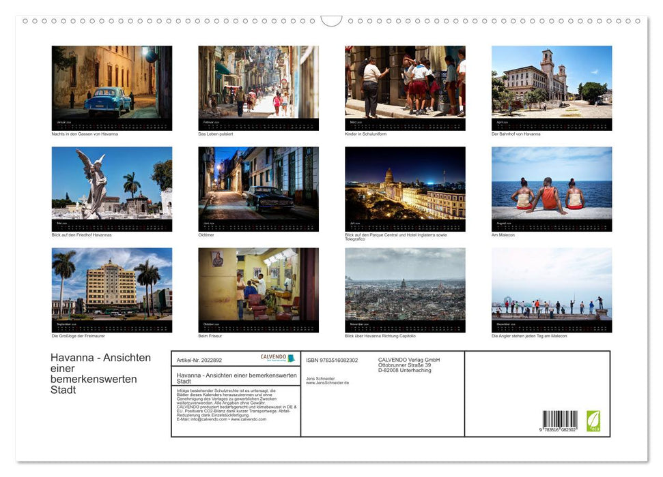This screenshot has width=663, height=477.
Task: Select the caption Der Bahnhof von Havanna
Action: 516,134
